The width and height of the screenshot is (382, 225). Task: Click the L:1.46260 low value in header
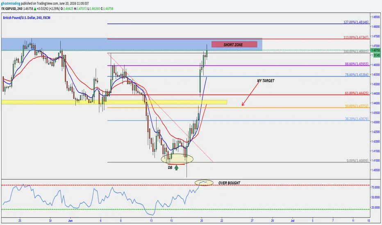click(93, 9)
